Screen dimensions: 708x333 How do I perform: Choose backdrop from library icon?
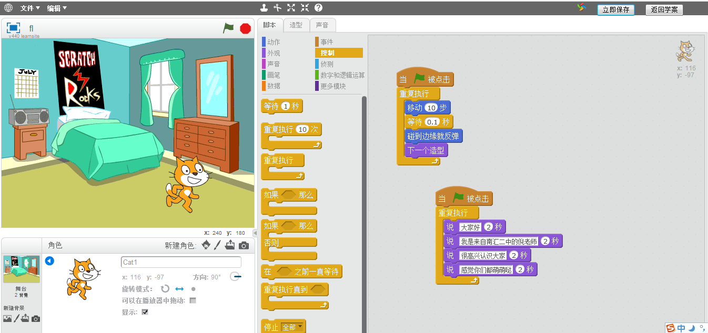[x=7, y=318]
